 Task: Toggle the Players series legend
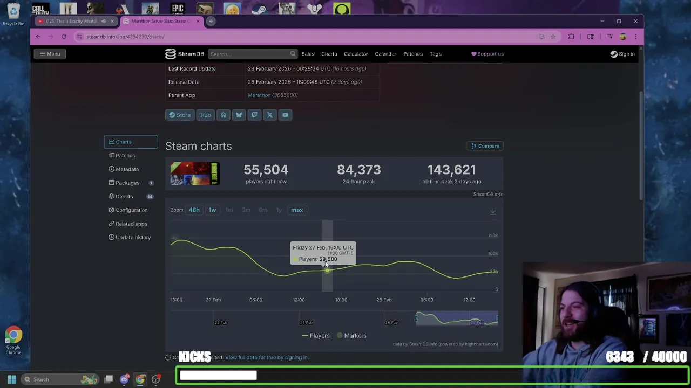click(316, 336)
